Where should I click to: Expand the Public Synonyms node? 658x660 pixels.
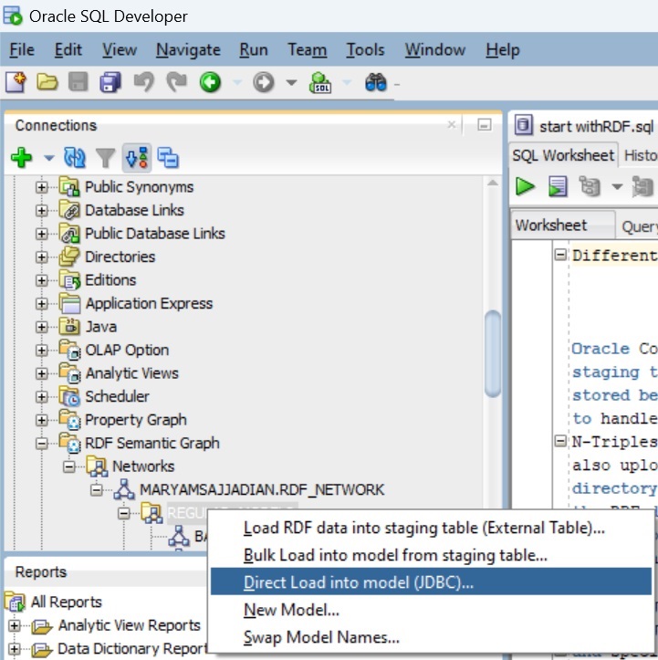pos(41,187)
